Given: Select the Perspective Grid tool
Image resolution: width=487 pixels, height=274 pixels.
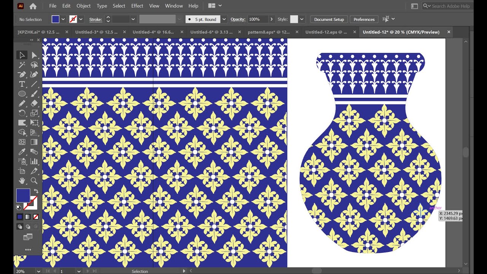Looking at the screenshot, I should click(34, 132).
